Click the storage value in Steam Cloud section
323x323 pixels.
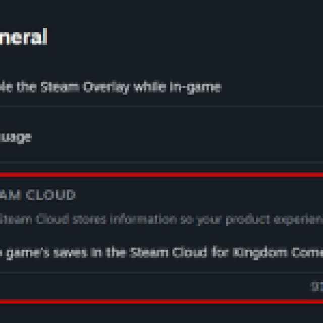tap(316, 287)
